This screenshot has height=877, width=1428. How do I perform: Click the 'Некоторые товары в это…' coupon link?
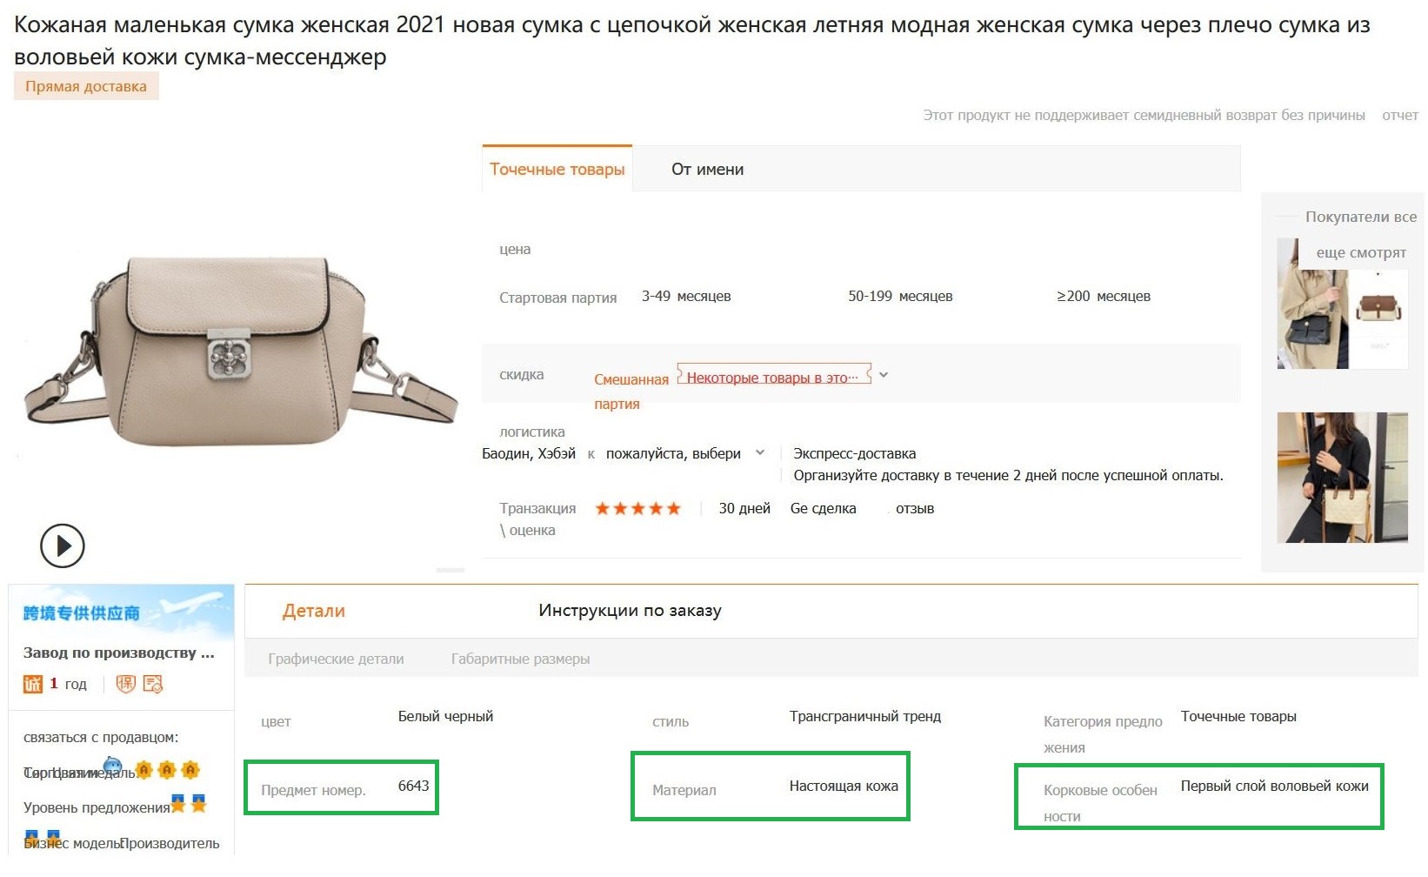pyautogui.click(x=772, y=378)
